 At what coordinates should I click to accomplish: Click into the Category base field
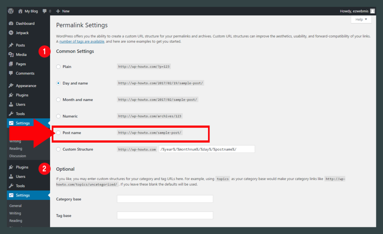pyautogui.click(x=165, y=199)
